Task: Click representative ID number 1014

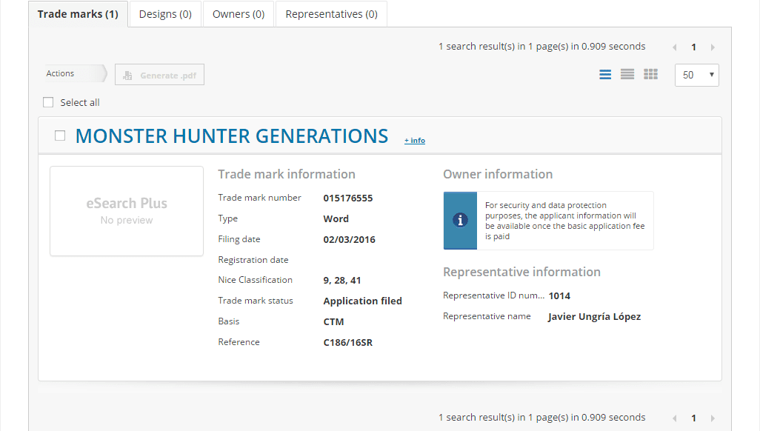Action: coord(559,295)
